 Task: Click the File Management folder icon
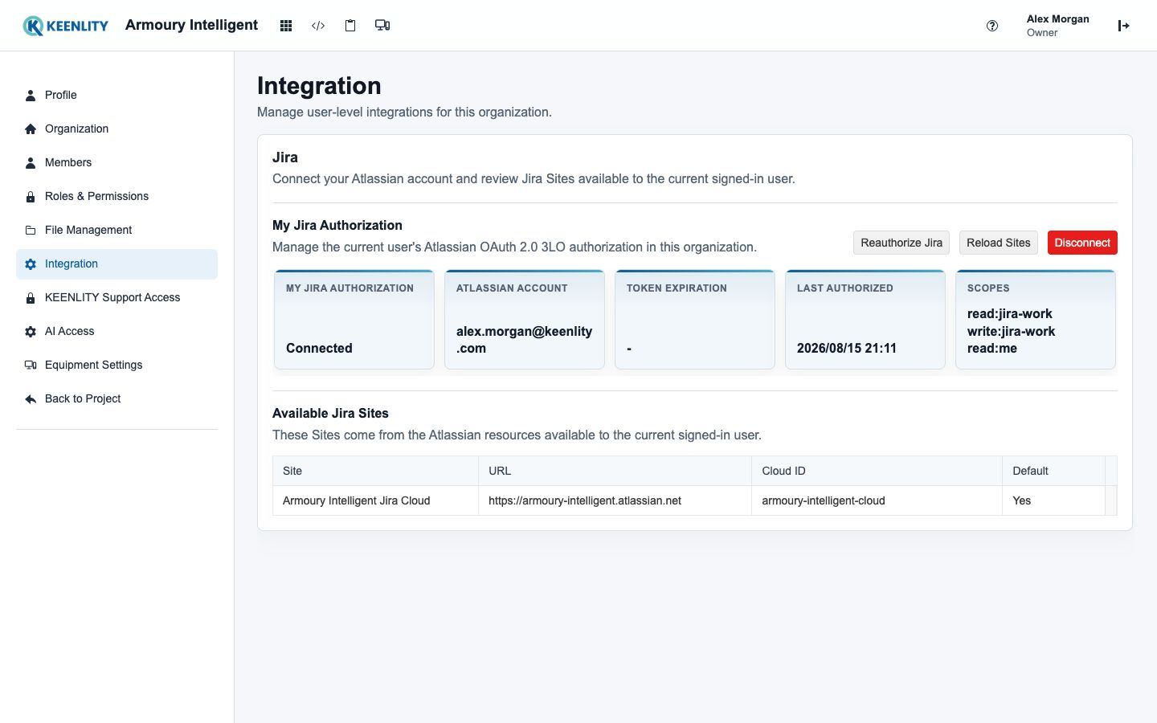coord(31,230)
